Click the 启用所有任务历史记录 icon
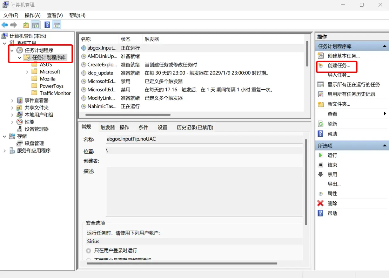This screenshot has width=389, height=278. 321,94
